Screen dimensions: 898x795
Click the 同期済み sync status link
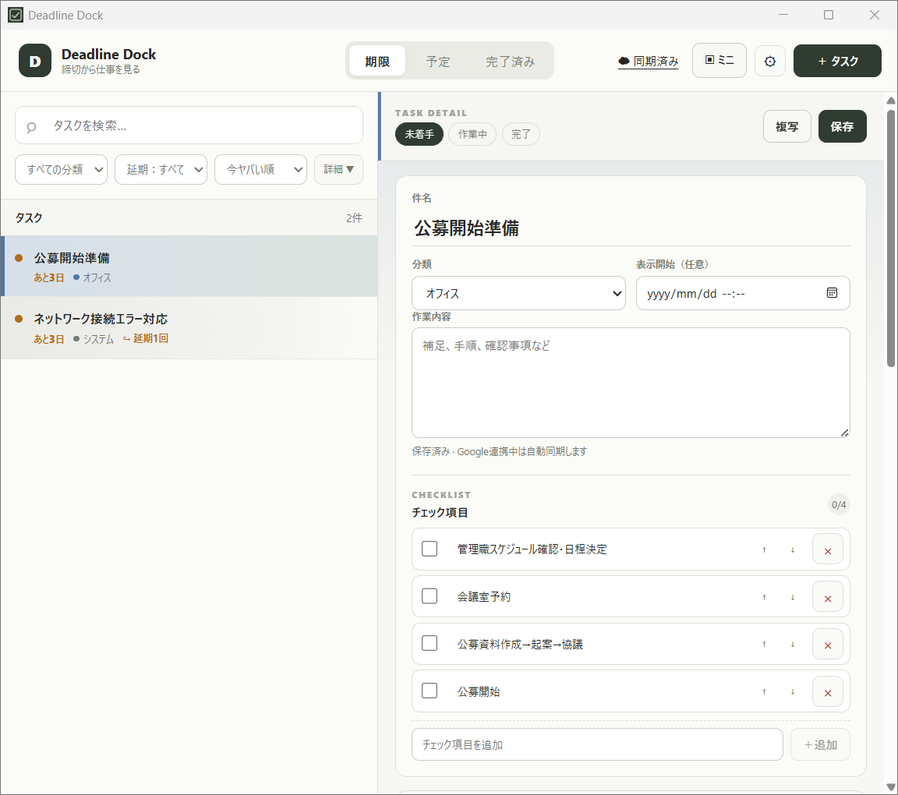649,62
